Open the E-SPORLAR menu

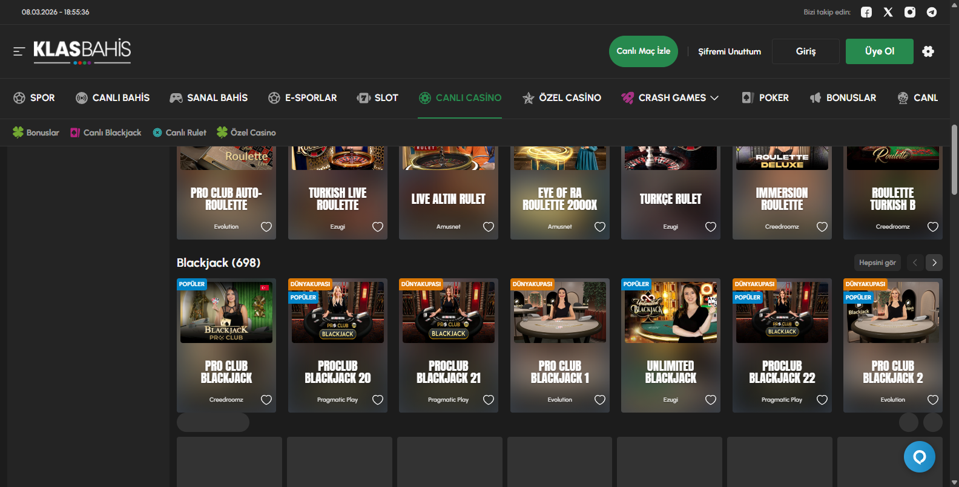(x=303, y=98)
